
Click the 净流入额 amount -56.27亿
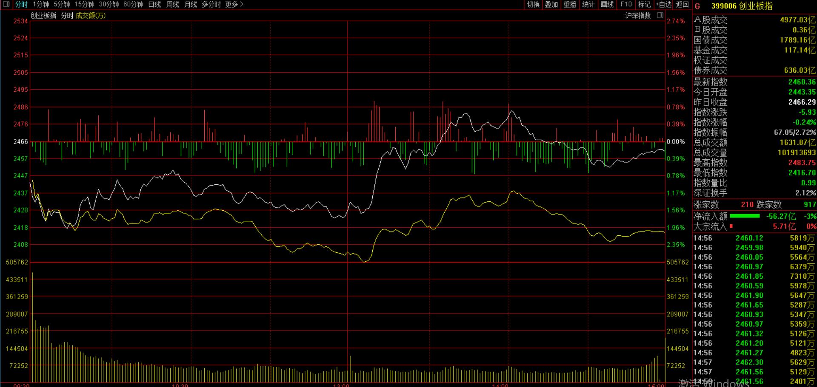click(x=781, y=216)
